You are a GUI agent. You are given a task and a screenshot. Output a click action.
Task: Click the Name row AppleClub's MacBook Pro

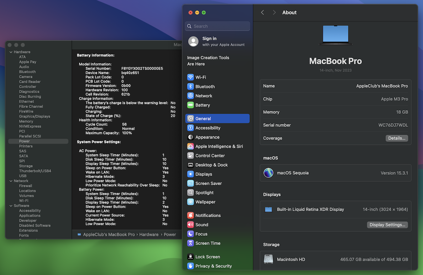coord(335,86)
